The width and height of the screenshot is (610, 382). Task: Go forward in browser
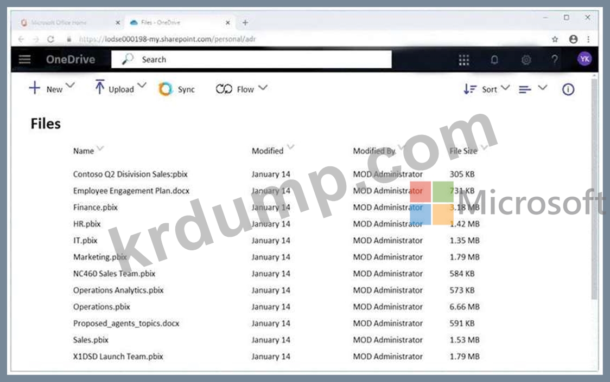pos(36,39)
